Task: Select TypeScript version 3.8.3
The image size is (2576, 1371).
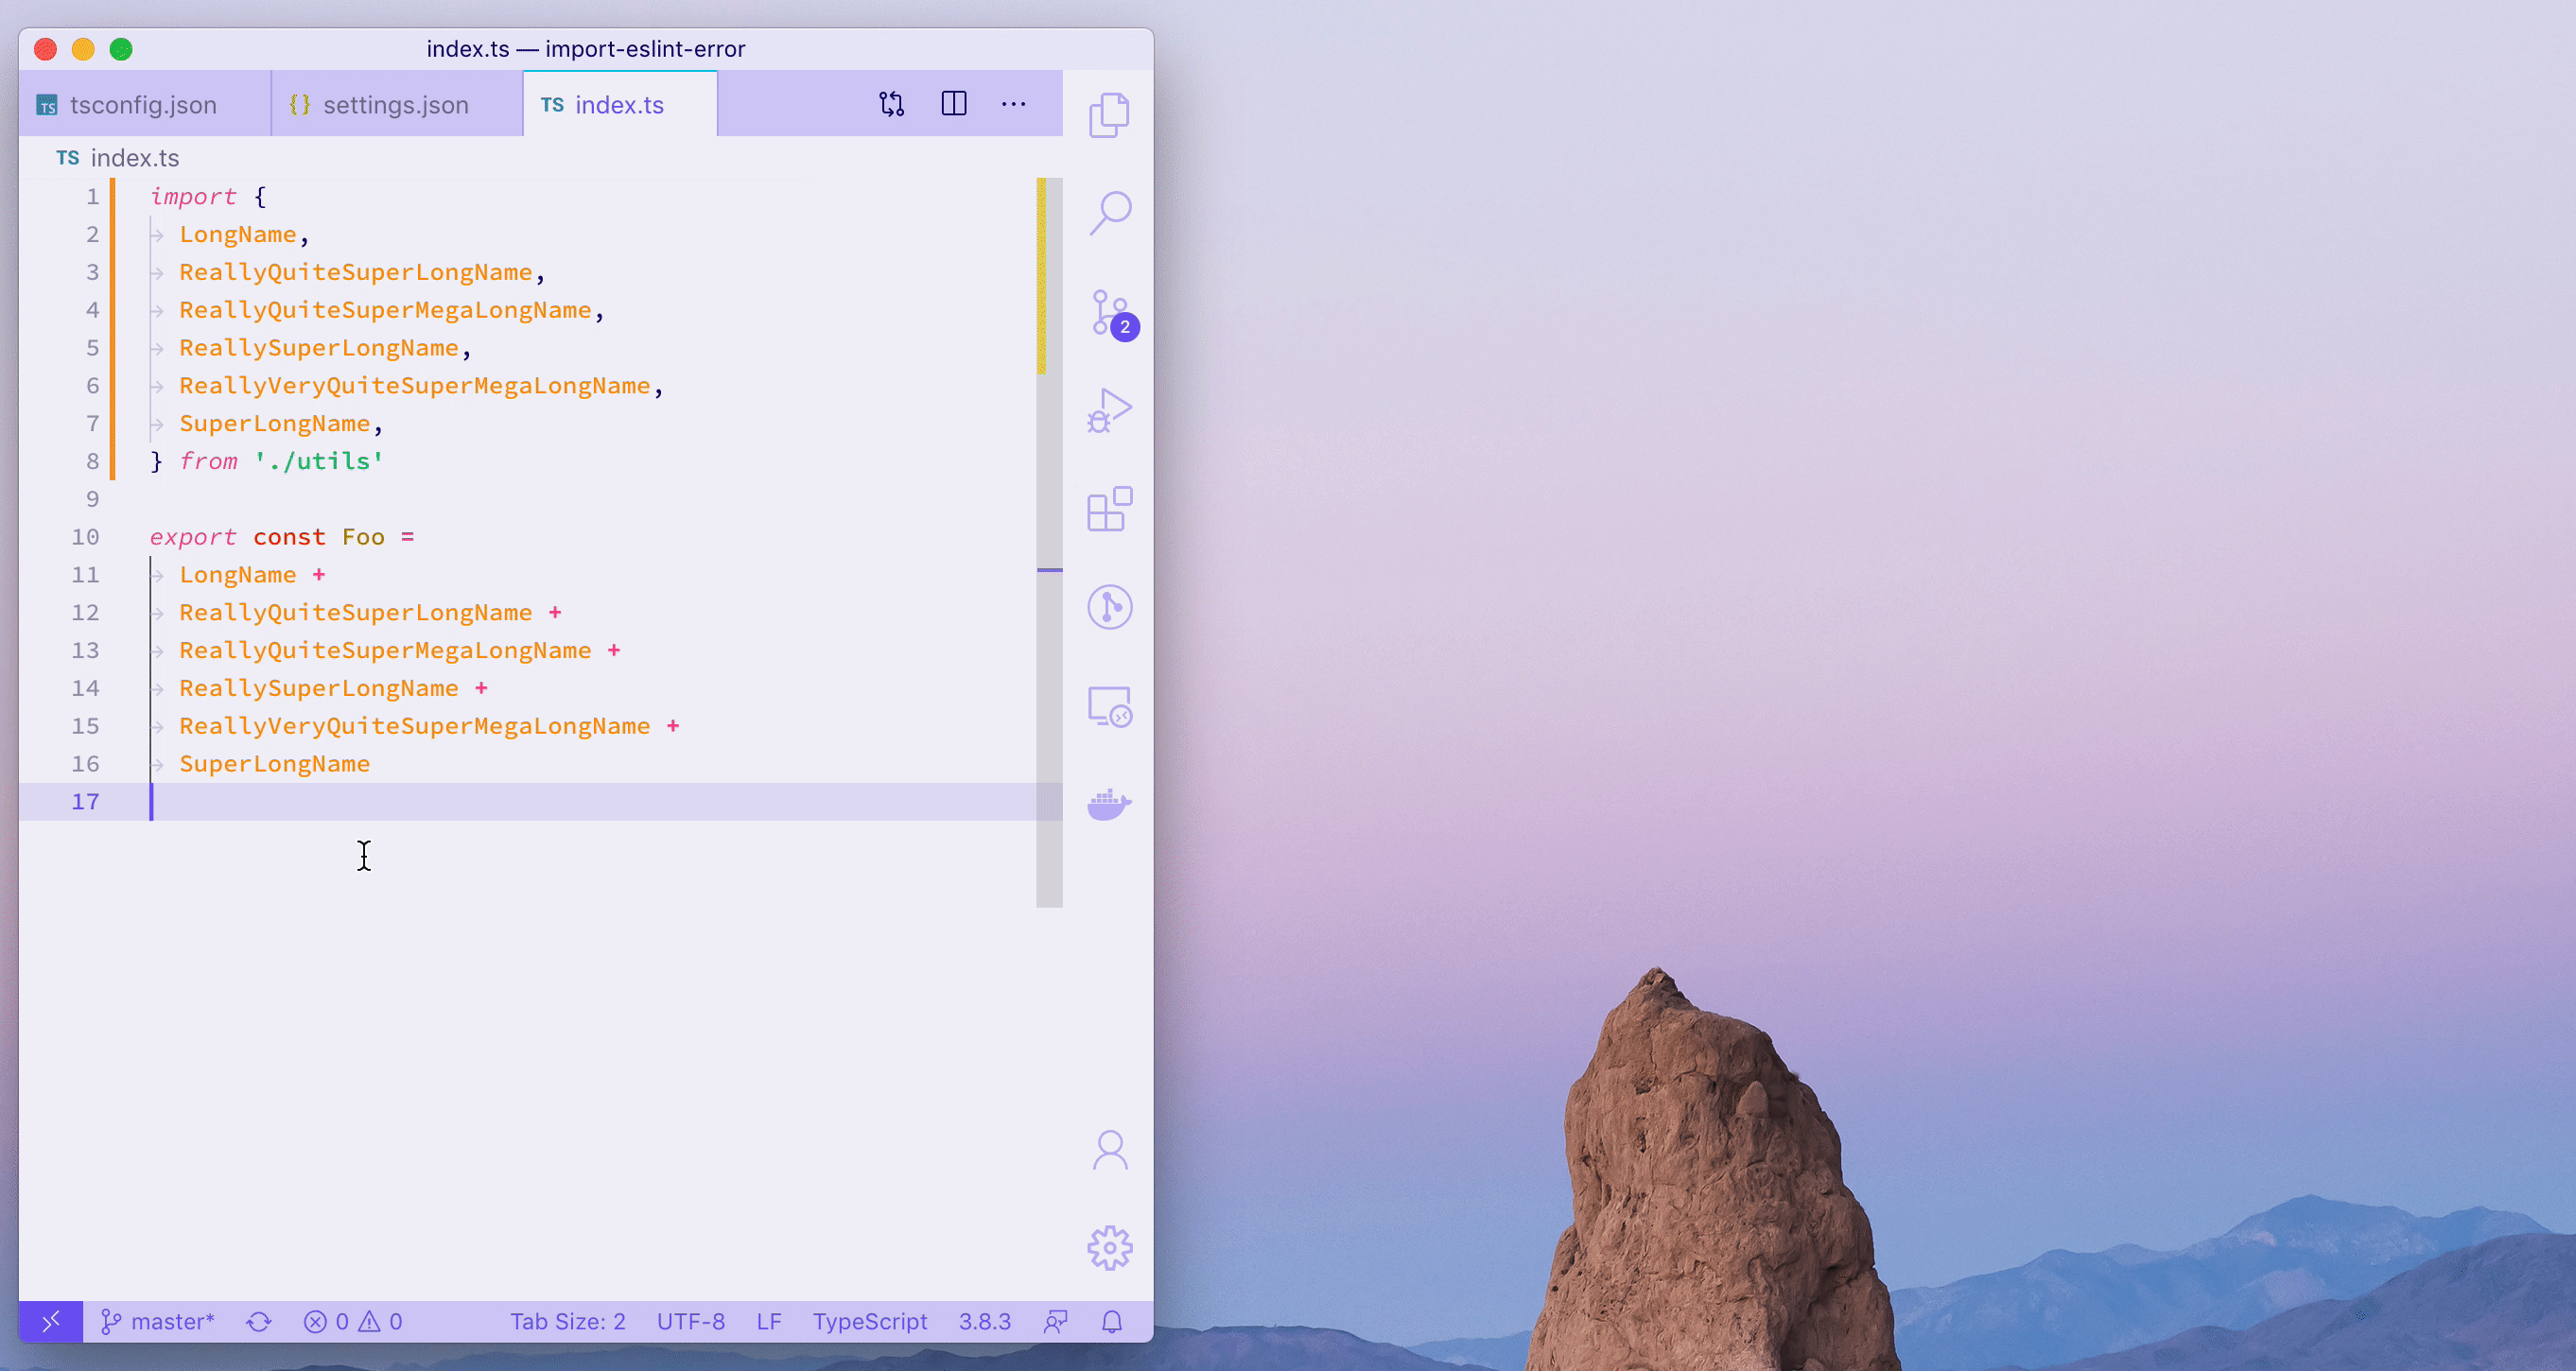Action: pyautogui.click(x=984, y=1321)
